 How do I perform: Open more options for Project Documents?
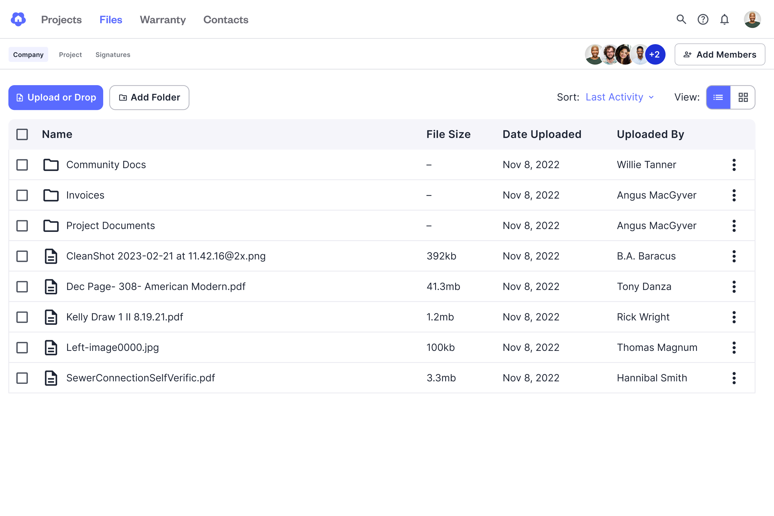(734, 226)
